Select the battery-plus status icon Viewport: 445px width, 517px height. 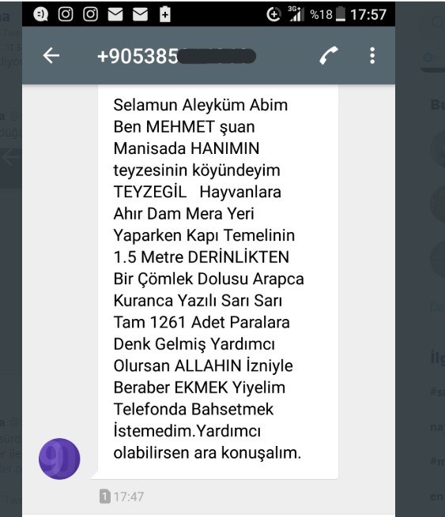(164, 14)
